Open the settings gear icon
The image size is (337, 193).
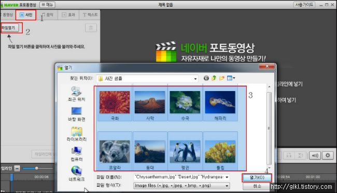click(x=328, y=155)
